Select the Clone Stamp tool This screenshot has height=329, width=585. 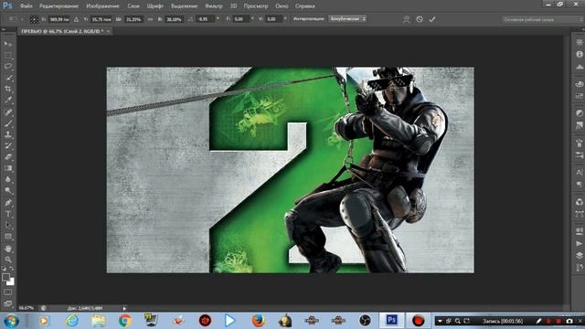coord(8,134)
